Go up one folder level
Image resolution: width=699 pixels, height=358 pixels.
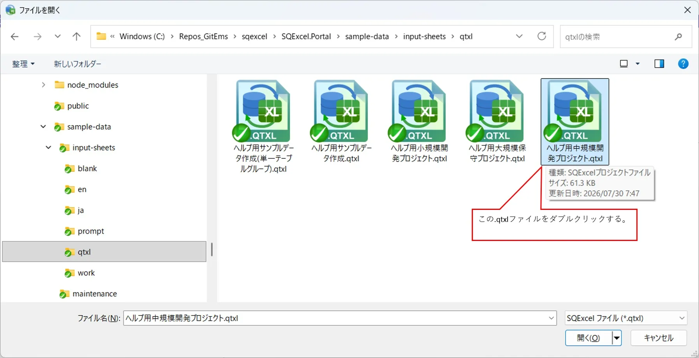pos(77,37)
